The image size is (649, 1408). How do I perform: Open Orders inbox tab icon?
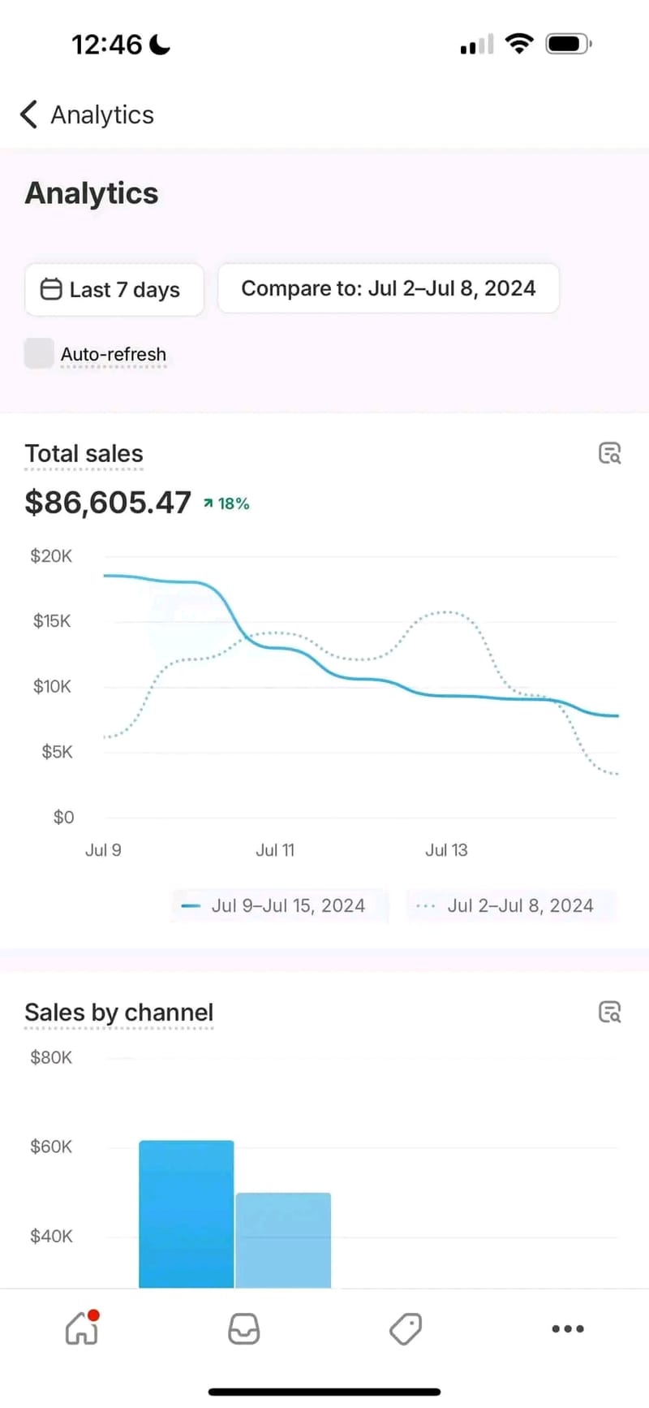coord(243,1329)
